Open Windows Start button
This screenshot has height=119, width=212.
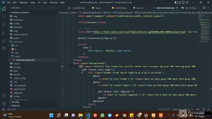pyautogui.click(x=51, y=115)
